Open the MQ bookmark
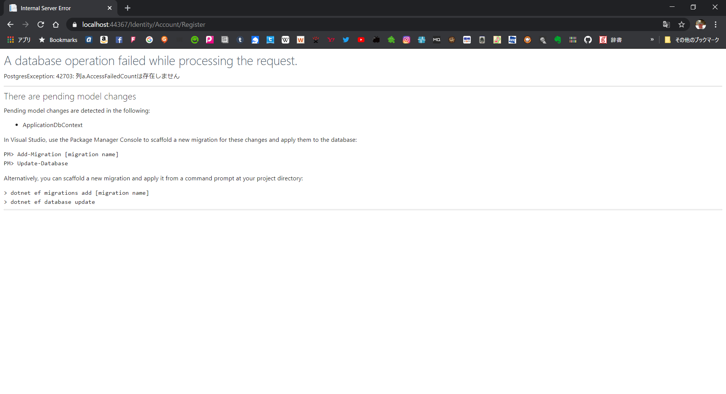 click(x=437, y=40)
